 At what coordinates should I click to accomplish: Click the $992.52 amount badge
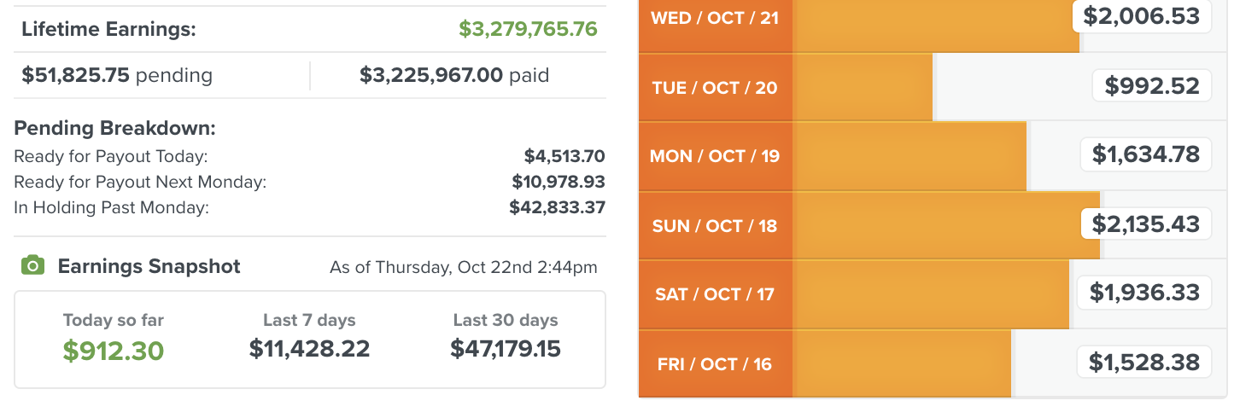click(x=1152, y=85)
